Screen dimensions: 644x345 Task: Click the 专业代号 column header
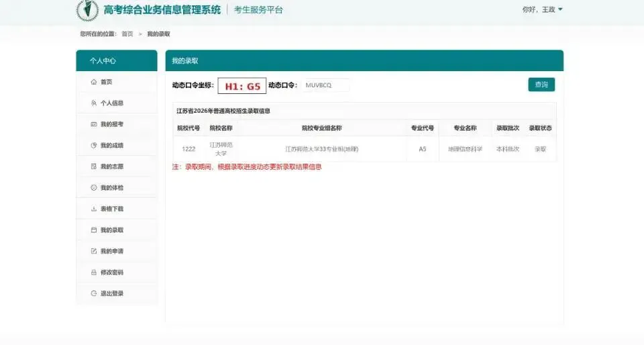pos(422,128)
